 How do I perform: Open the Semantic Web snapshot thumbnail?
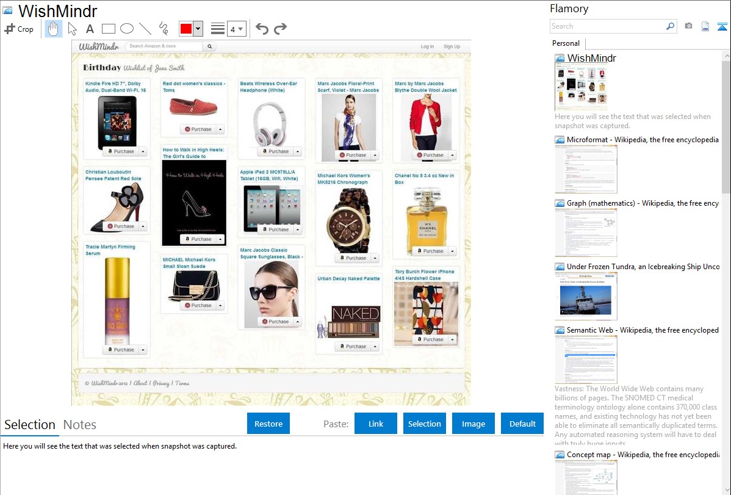coord(586,359)
